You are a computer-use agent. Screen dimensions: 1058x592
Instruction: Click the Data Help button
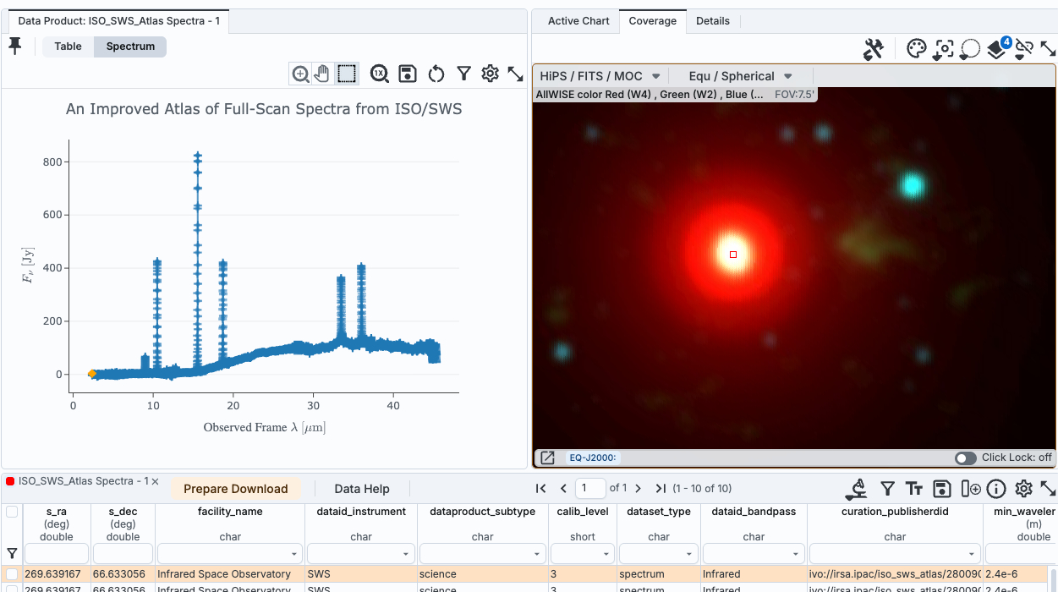click(x=362, y=489)
